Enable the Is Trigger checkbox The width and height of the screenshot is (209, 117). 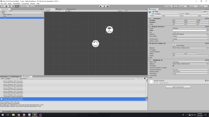pos(173,50)
